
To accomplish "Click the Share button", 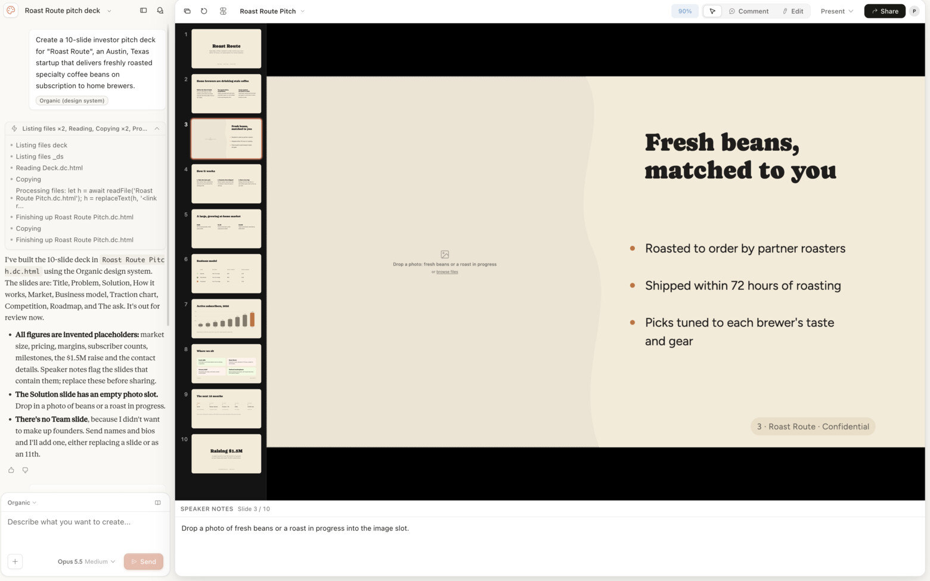I will click(885, 11).
